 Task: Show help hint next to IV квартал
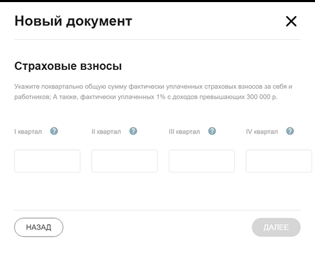pyautogui.click(x=290, y=131)
